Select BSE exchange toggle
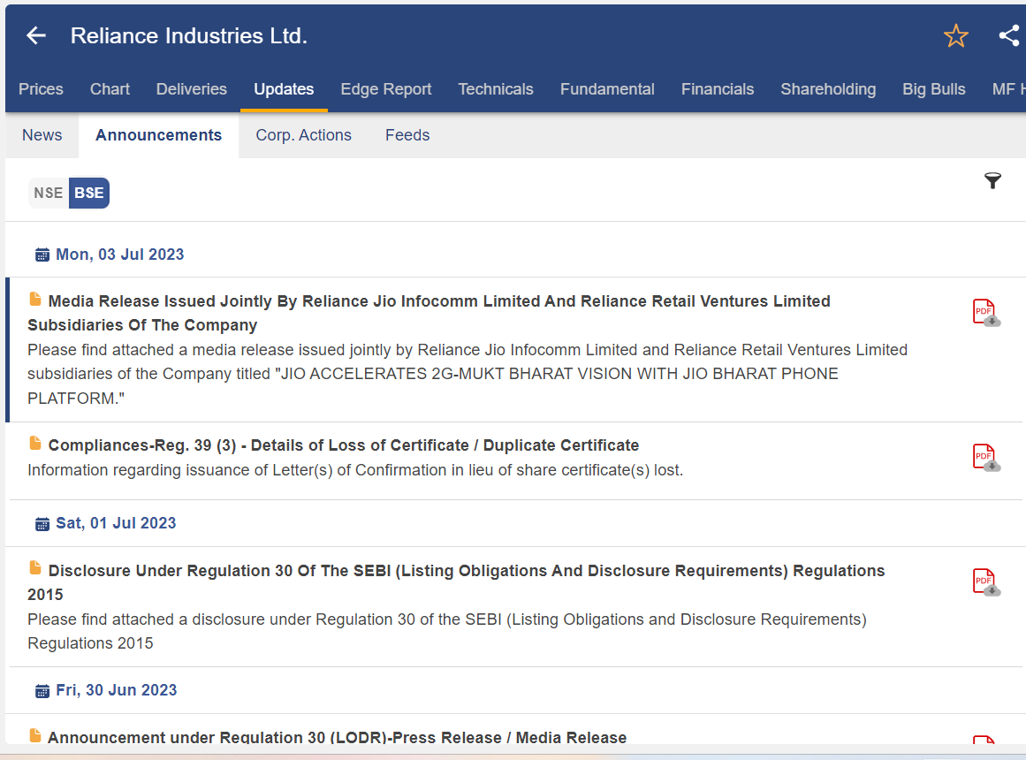Screen dimensions: 1026x760 89,193
